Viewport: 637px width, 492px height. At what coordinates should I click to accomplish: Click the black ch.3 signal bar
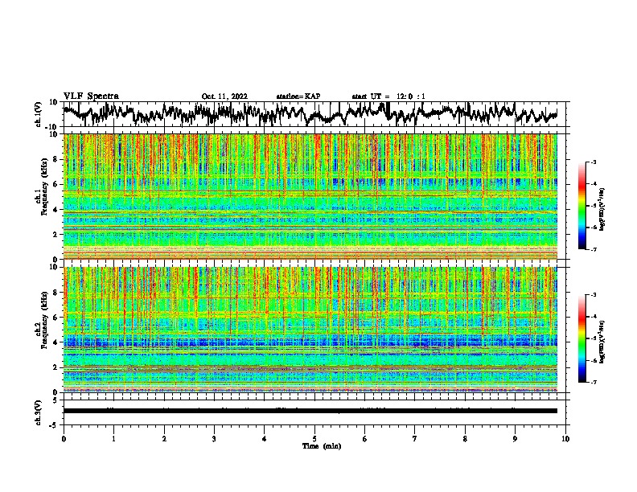click(x=310, y=411)
